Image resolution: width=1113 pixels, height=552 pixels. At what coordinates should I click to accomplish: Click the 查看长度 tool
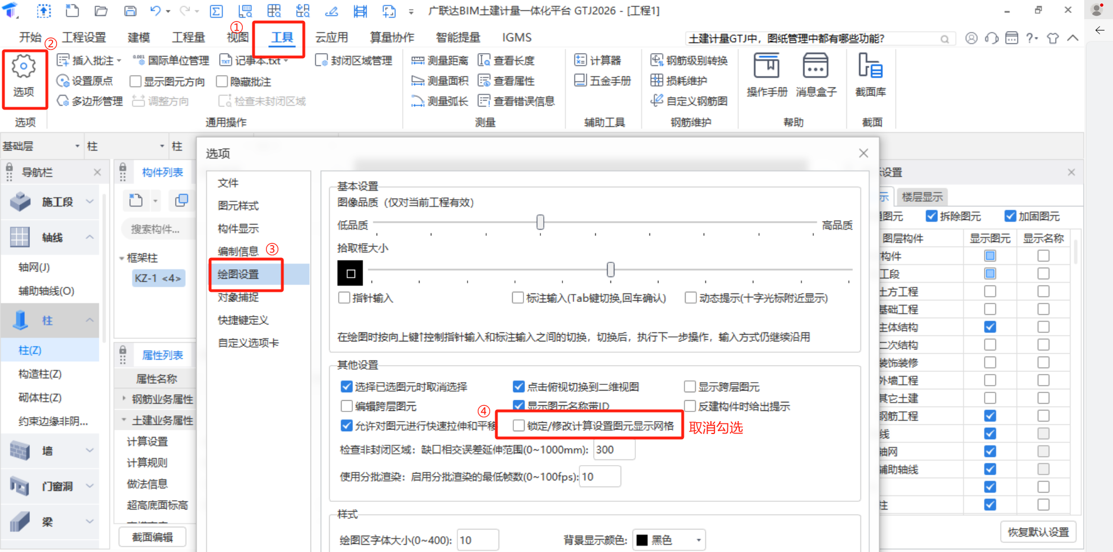507,60
